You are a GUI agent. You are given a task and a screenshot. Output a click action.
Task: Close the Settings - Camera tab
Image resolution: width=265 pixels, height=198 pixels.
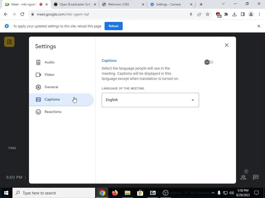191,5
